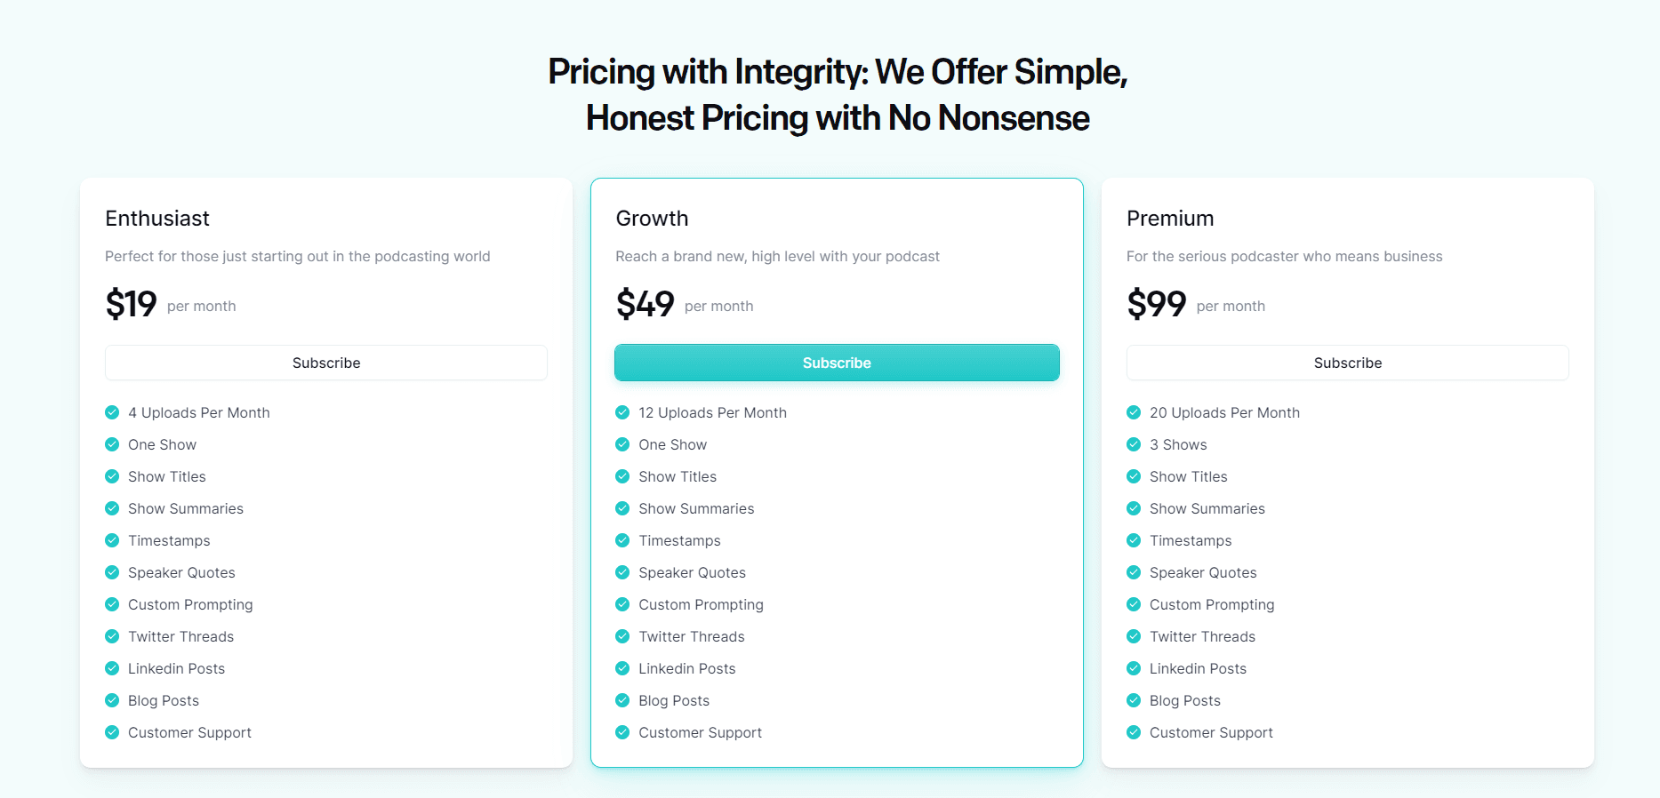Click checkmark icon beside 4 Uploads Per Month

click(112, 412)
